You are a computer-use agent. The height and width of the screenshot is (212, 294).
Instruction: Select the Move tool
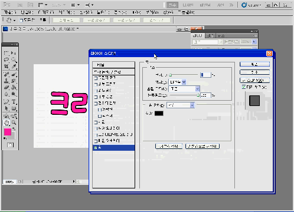14,53
